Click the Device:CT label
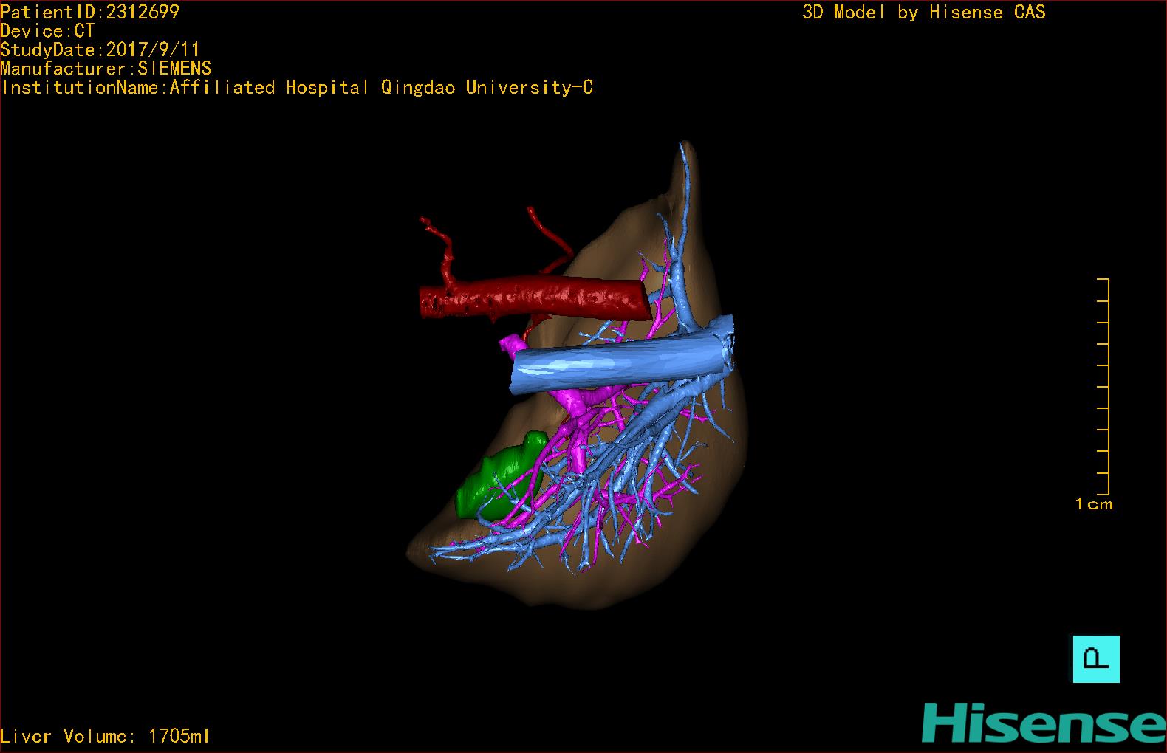 tap(47, 31)
